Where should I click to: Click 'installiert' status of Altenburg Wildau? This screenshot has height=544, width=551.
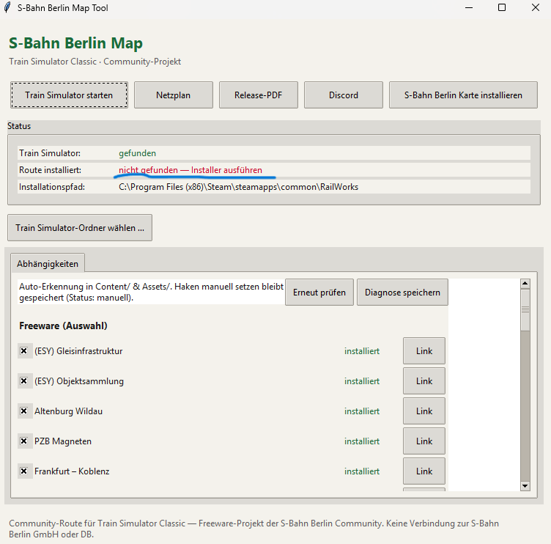tap(362, 411)
